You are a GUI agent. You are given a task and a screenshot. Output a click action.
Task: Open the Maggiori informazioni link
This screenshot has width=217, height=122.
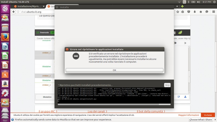point(189,115)
